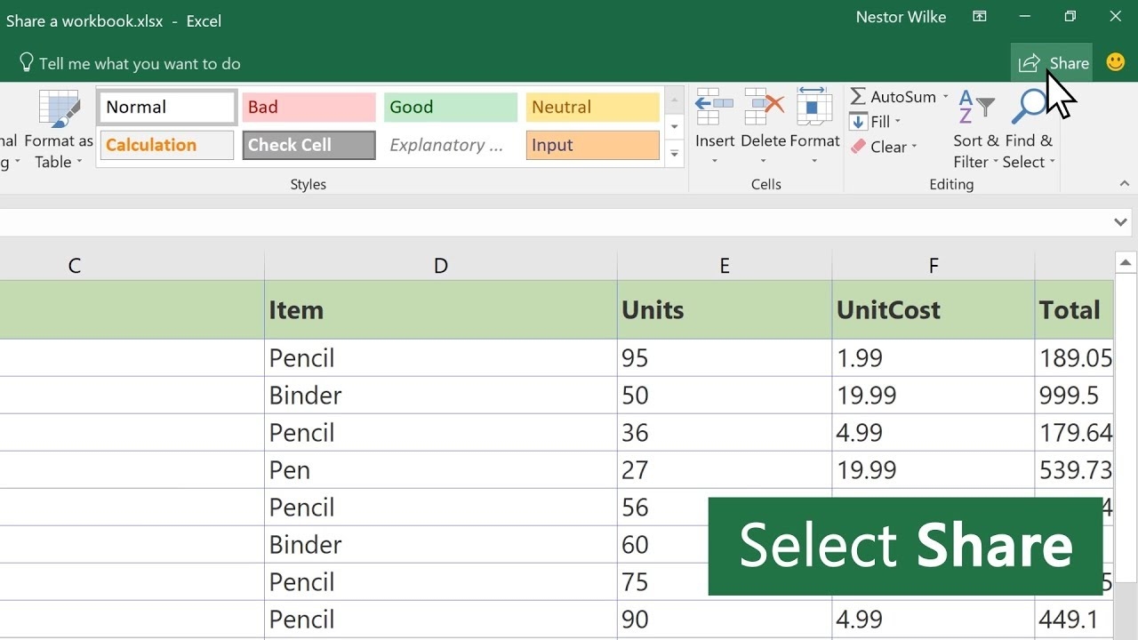Click the AutoSum sigma icon

click(859, 97)
